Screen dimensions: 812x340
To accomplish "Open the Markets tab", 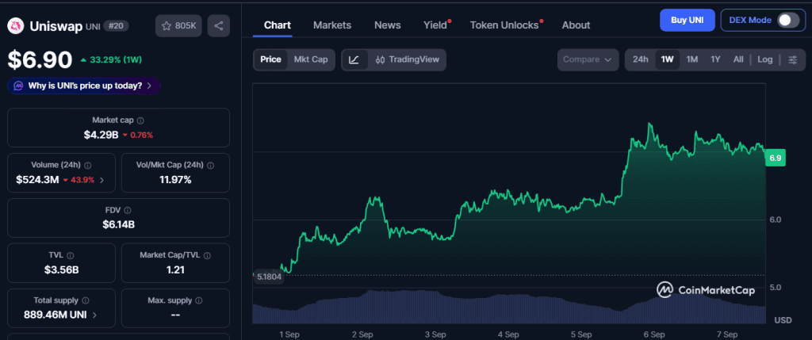I will tap(332, 25).
